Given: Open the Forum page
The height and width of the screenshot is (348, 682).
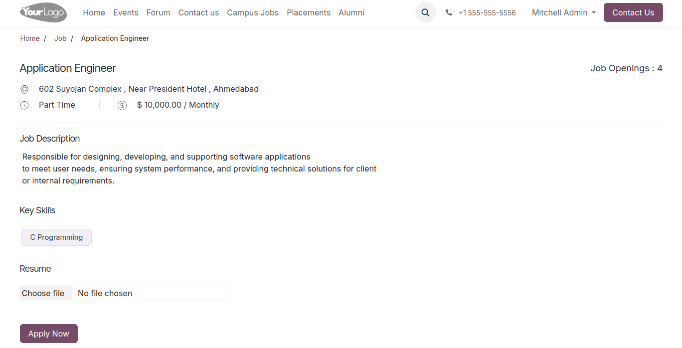Looking at the screenshot, I should pyautogui.click(x=158, y=12).
